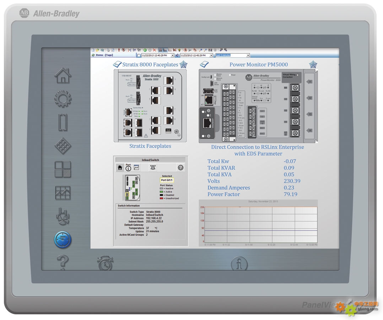Open the InfeedSwitch help question mark
The height and width of the screenshot is (320, 383).
click(x=180, y=168)
